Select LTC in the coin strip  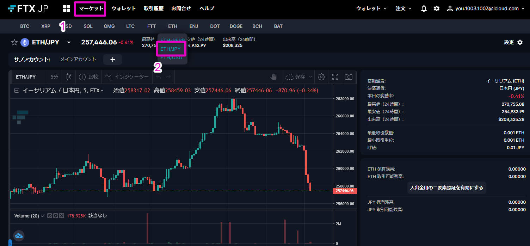tap(130, 26)
